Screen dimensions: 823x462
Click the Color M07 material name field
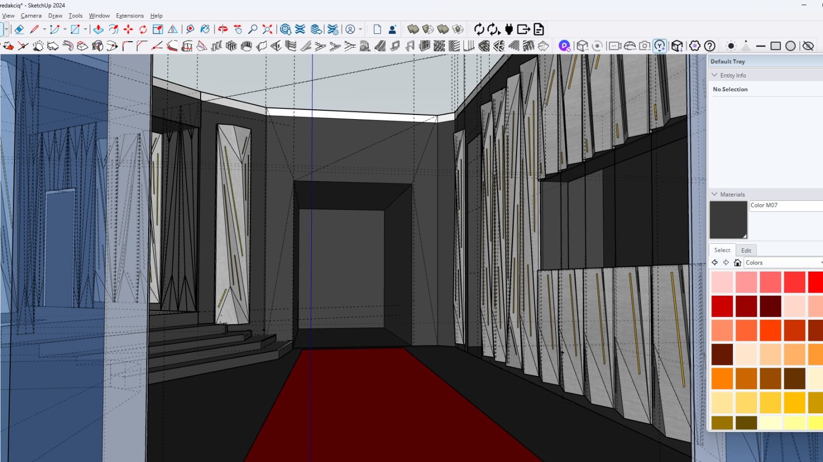click(786, 206)
